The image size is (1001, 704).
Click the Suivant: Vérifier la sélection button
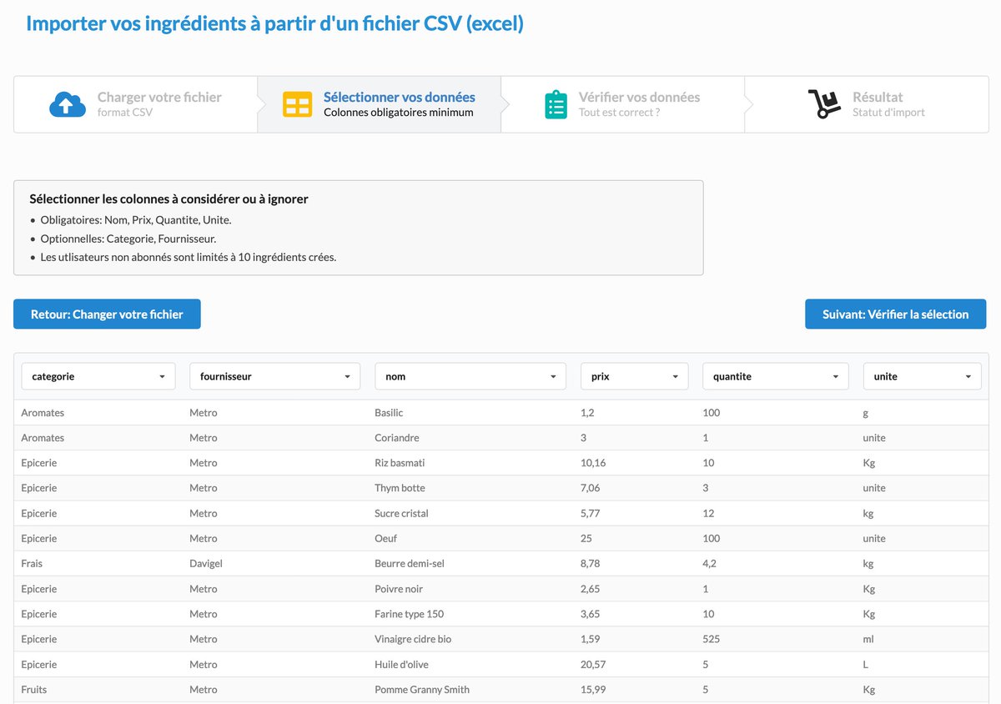point(895,314)
